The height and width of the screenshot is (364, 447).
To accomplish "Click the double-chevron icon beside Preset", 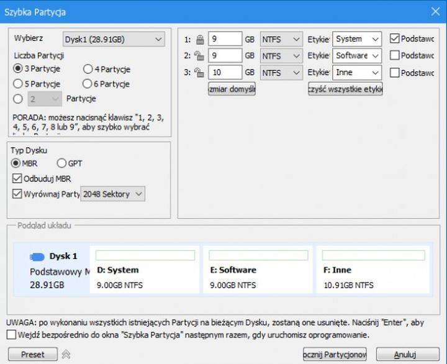I will pyautogui.click(x=65, y=355).
